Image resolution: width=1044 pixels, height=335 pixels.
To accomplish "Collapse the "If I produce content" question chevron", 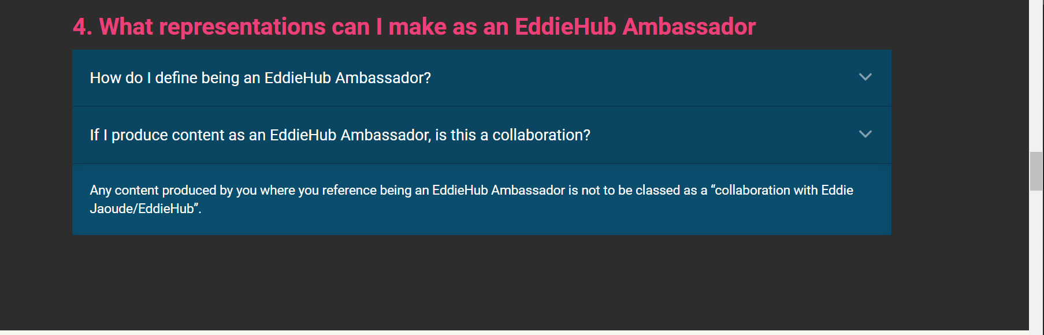I will coord(865,134).
